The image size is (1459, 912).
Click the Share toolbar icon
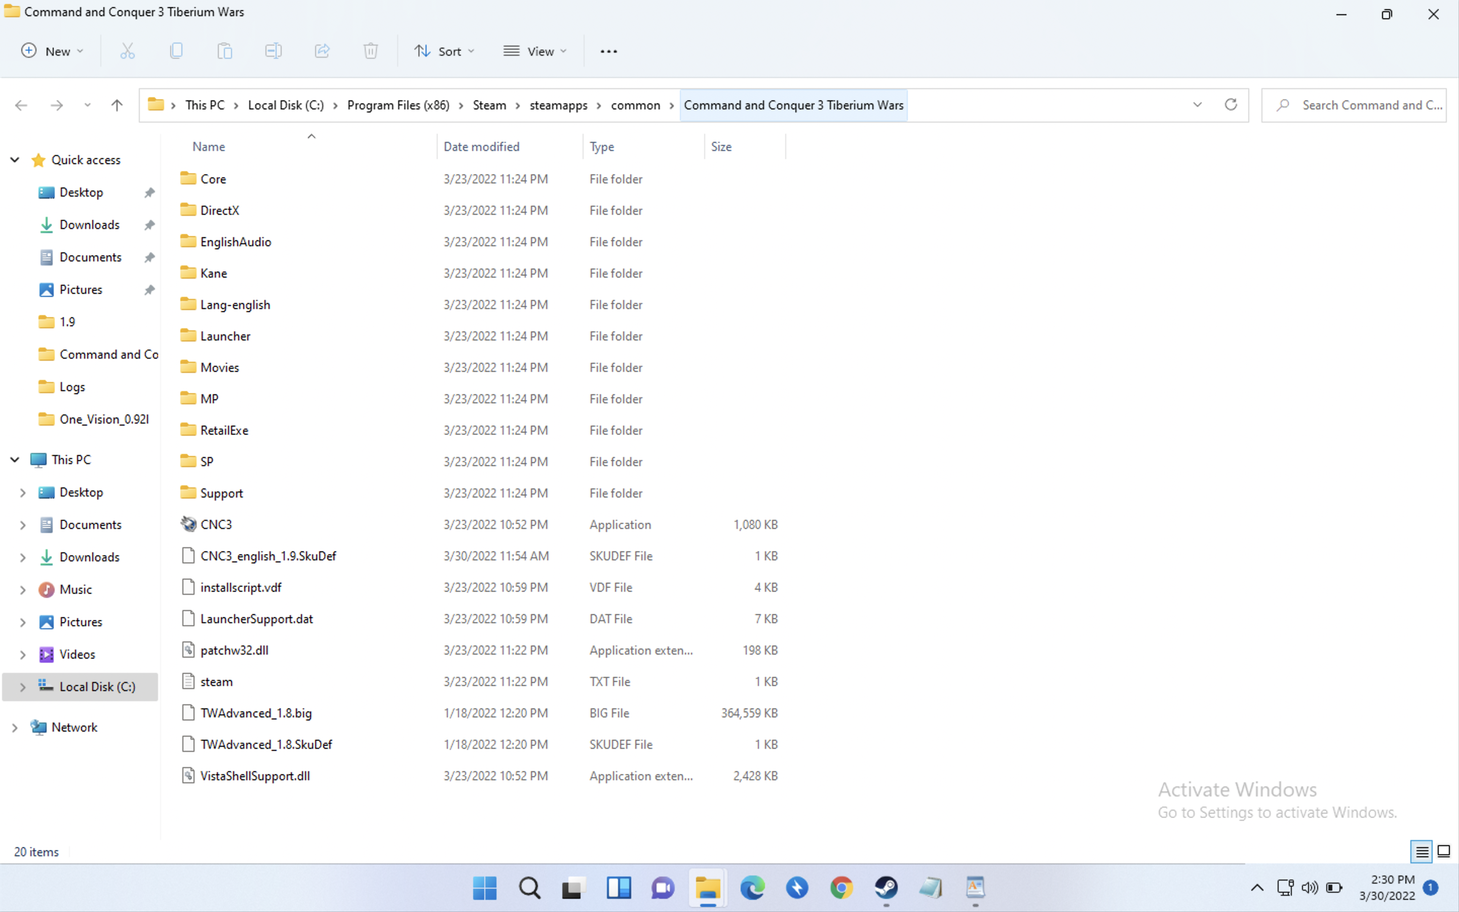[322, 51]
